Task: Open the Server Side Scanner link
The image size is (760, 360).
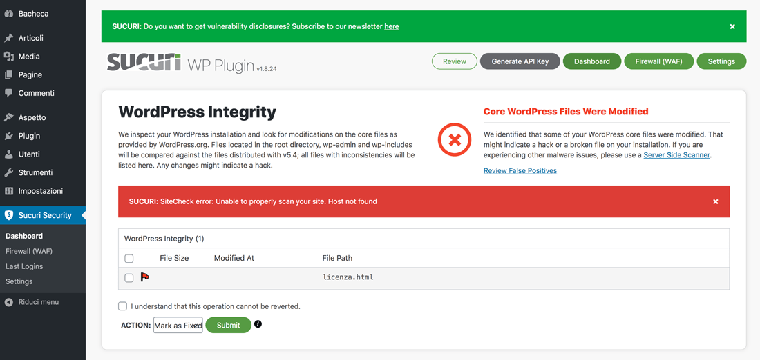Action: 676,155
